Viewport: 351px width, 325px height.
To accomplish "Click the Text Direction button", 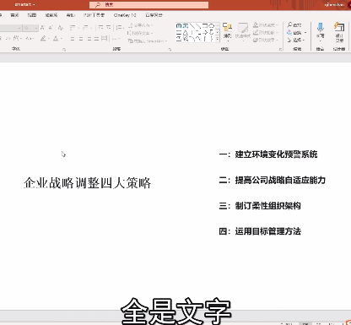I will click(x=140, y=25).
